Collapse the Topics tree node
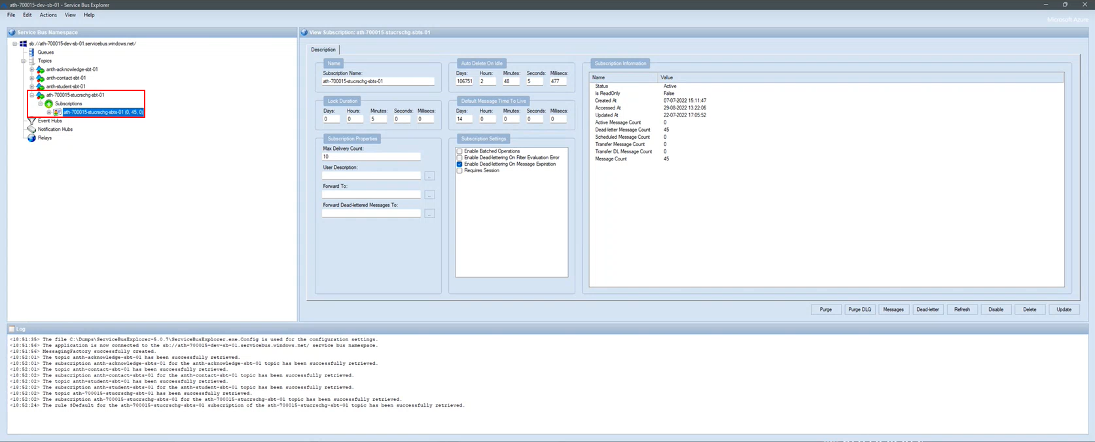 [x=23, y=61]
